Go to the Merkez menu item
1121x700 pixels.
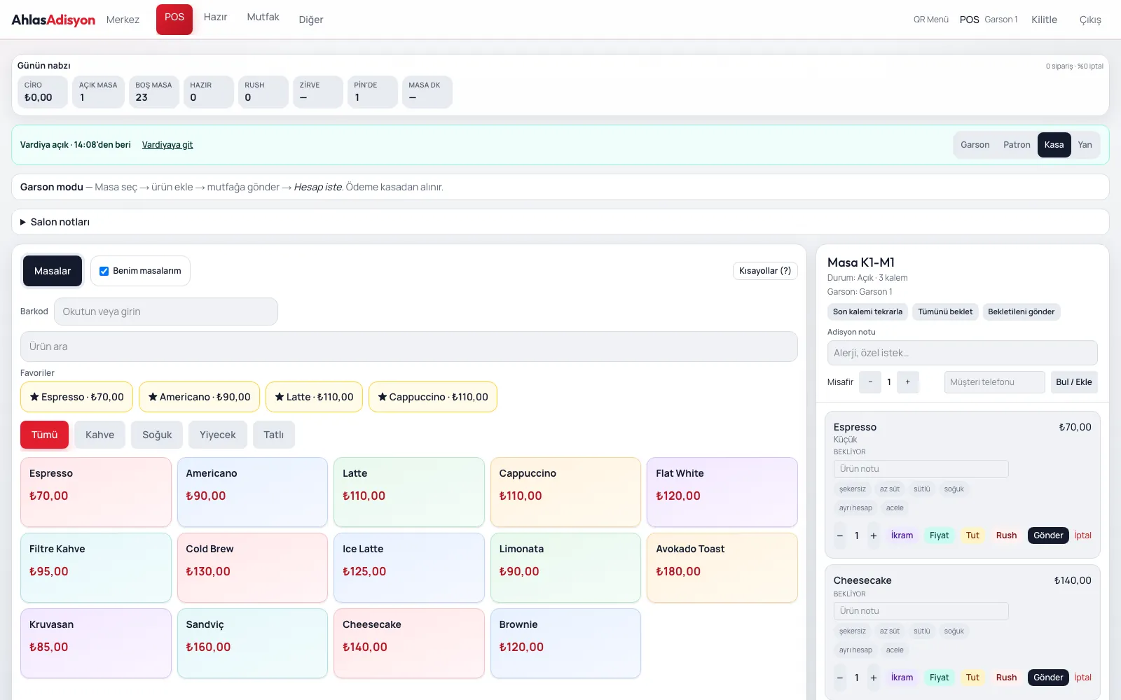(x=123, y=20)
